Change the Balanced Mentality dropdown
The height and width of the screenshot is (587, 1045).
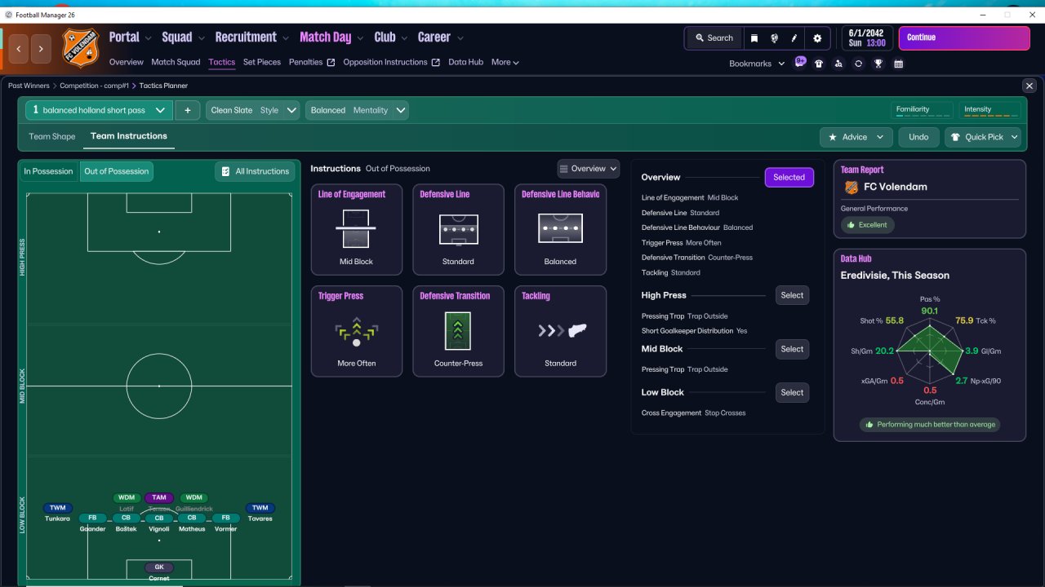click(357, 110)
